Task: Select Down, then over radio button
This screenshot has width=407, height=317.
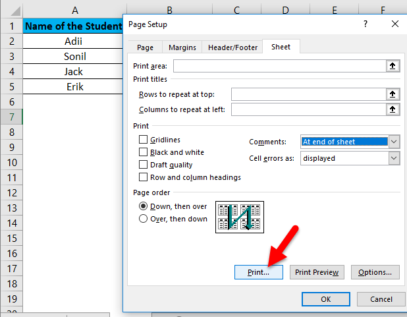Action: tap(143, 206)
